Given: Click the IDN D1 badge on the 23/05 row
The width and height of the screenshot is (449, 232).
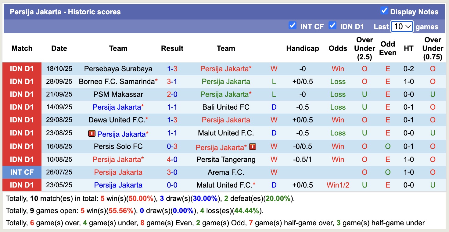Looking at the screenshot, I should tap(22, 185).
